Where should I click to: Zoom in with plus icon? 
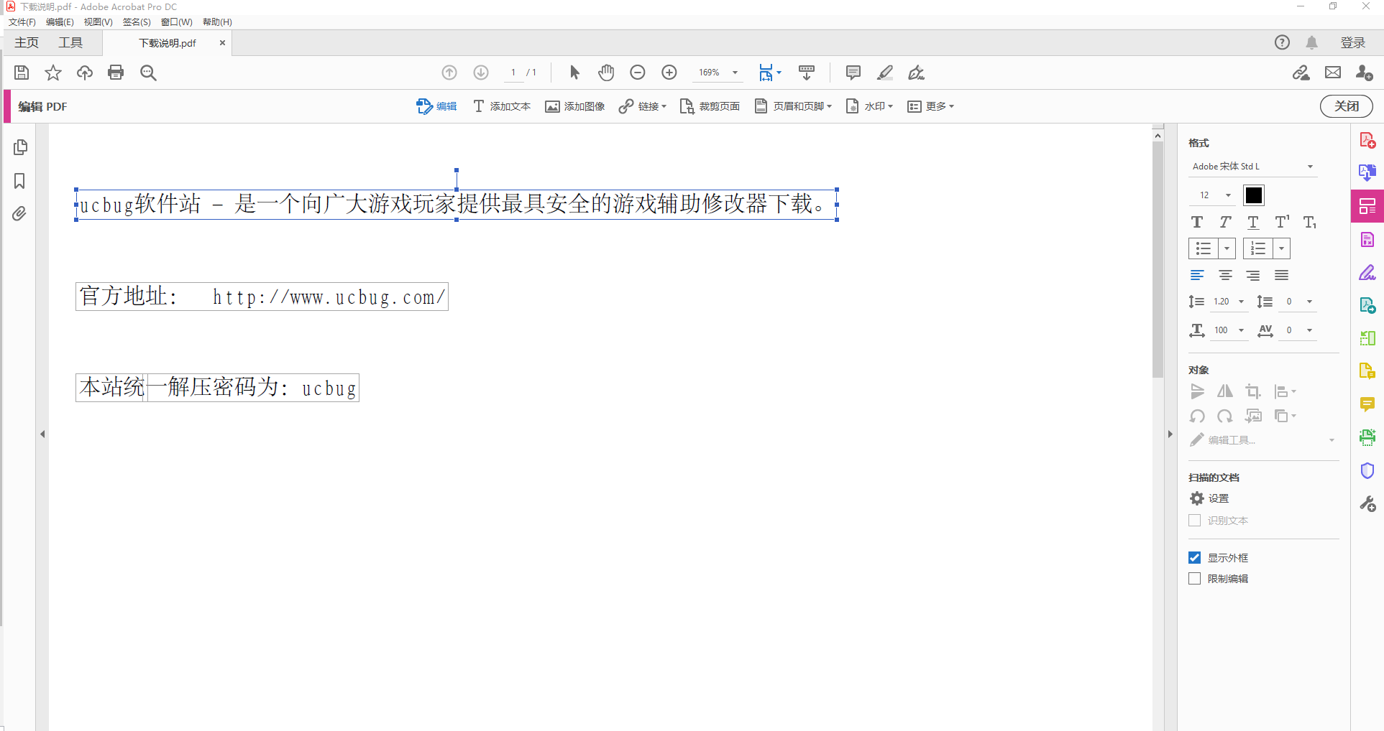coord(669,73)
